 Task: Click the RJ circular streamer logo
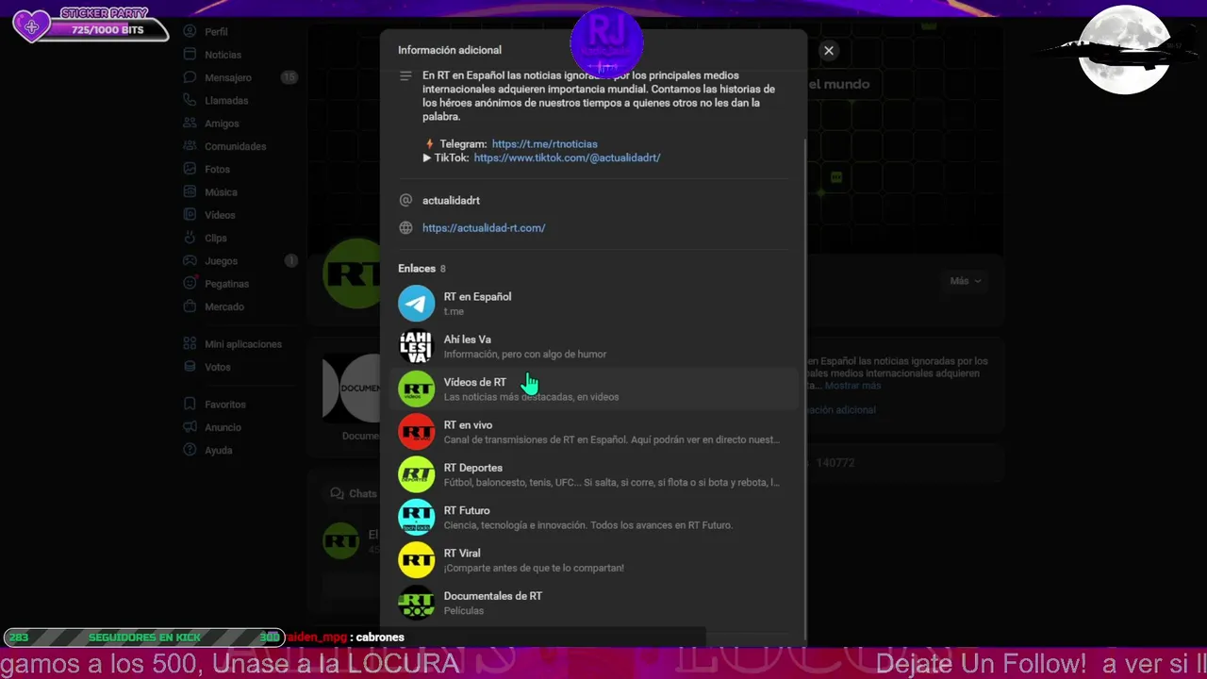point(606,42)
